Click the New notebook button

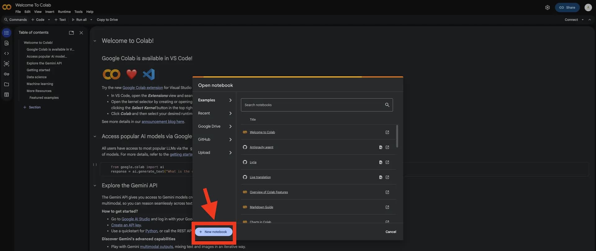214,232
